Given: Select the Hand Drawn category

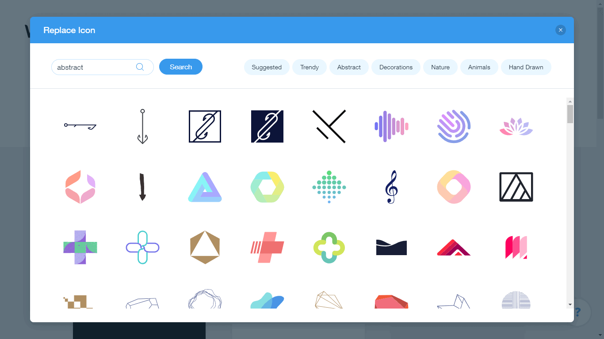Looking at the screenshot, I should [526, 67].
